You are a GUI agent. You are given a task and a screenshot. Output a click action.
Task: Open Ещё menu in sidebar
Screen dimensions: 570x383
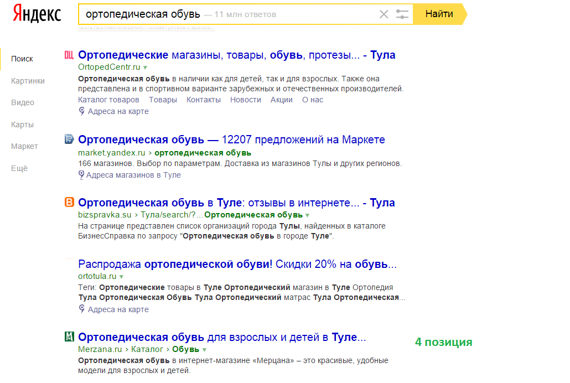[x=19, y=168]
